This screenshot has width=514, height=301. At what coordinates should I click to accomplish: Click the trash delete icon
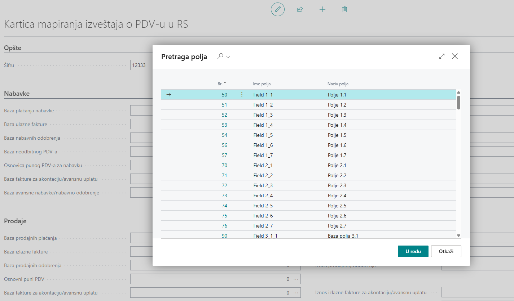[x=344, y=9]
